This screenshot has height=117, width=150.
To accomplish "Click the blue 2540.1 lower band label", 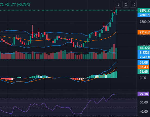I will 144,57.
